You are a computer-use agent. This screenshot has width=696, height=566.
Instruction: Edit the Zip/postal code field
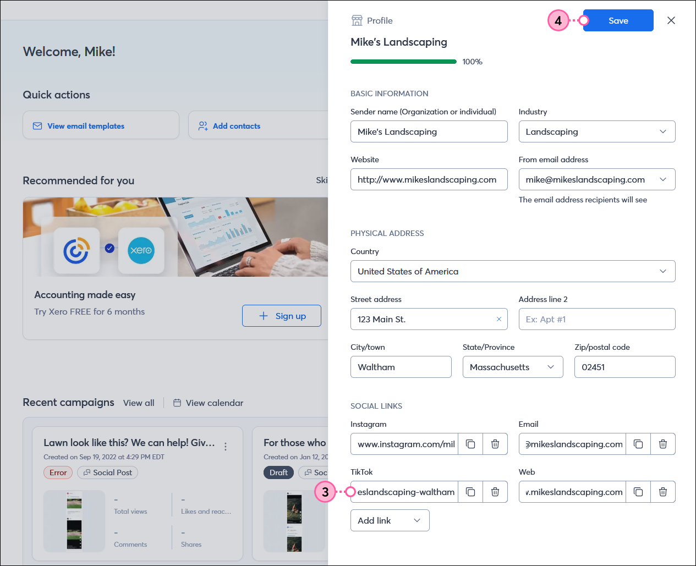click(x=625, y=367)
